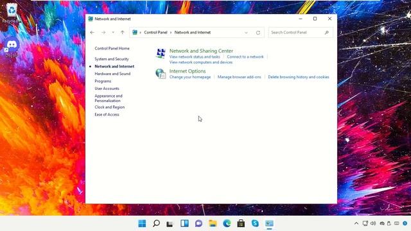This screenshot has height=231, width=411.
Task: Open recent locations dropdown arrow
Action: [x=113, y=33]
